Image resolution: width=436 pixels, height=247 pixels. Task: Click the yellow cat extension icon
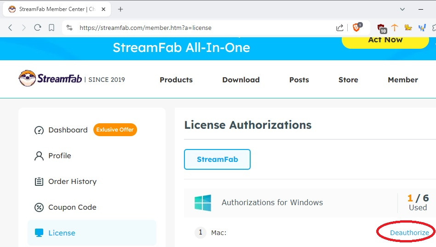[x=408, y=28]
